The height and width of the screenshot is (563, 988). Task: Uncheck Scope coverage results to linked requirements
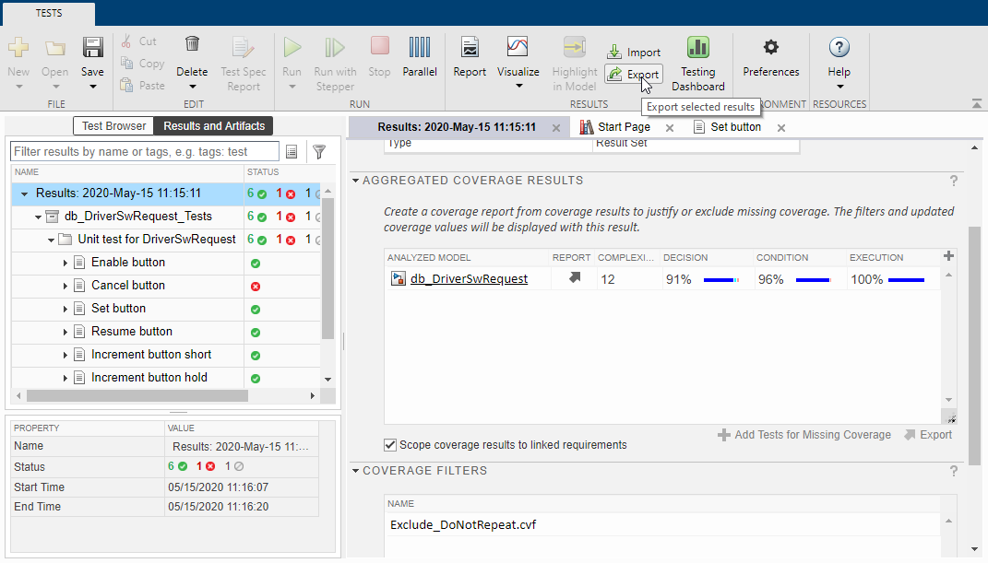[x=390, y=445]
